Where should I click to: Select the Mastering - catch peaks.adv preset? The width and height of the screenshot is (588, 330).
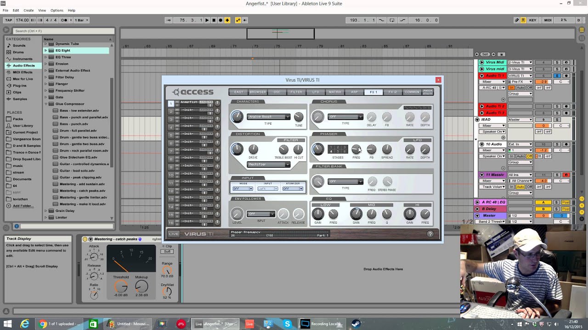(x=82, y=191)
